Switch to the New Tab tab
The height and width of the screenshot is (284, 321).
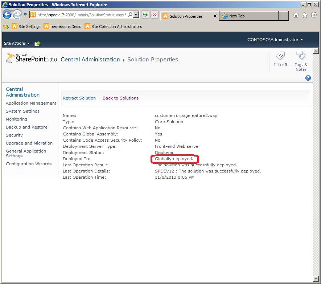(x=249, y=16)
